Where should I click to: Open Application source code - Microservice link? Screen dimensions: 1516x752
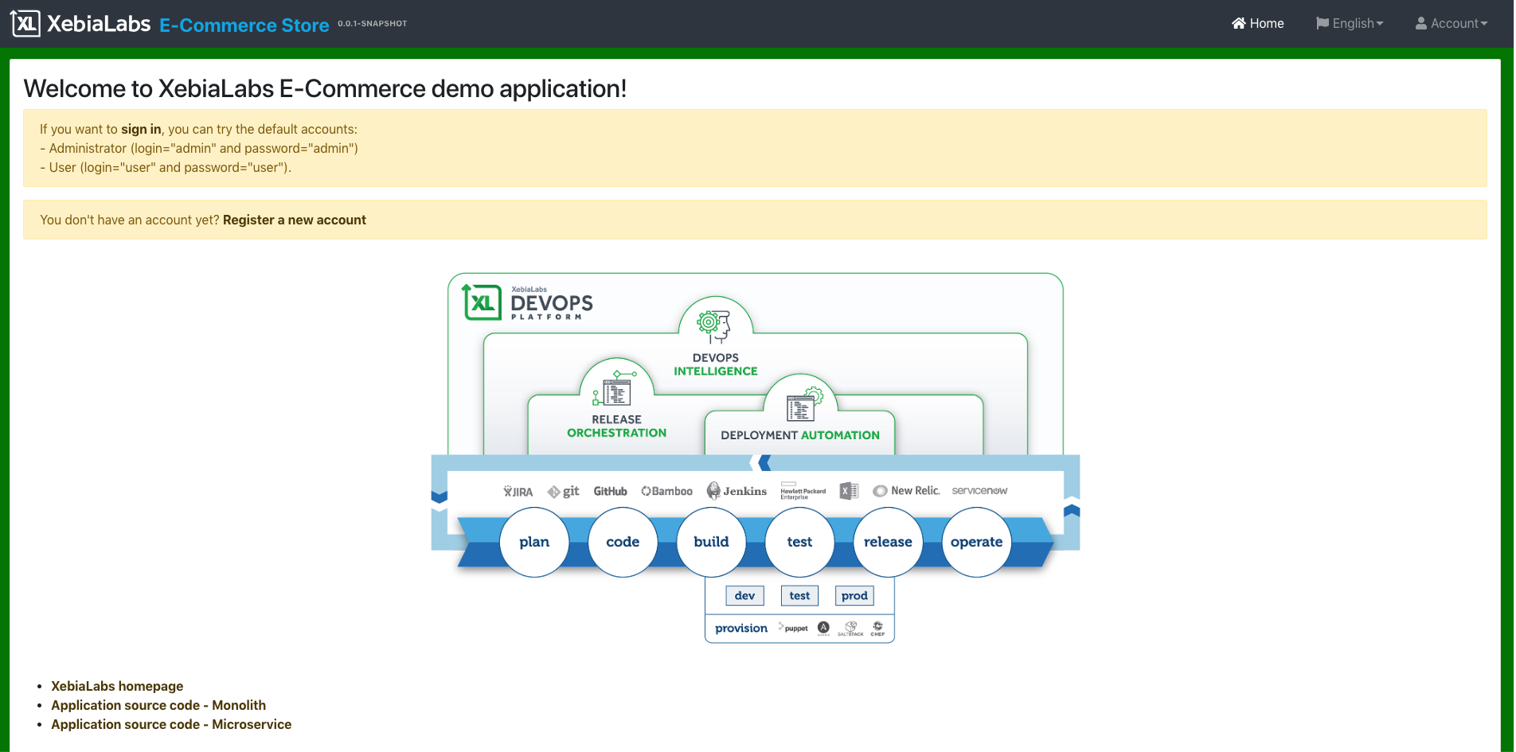coord(171,724)
